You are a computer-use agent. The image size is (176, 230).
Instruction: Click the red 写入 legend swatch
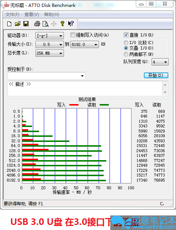tap(74, 105)
